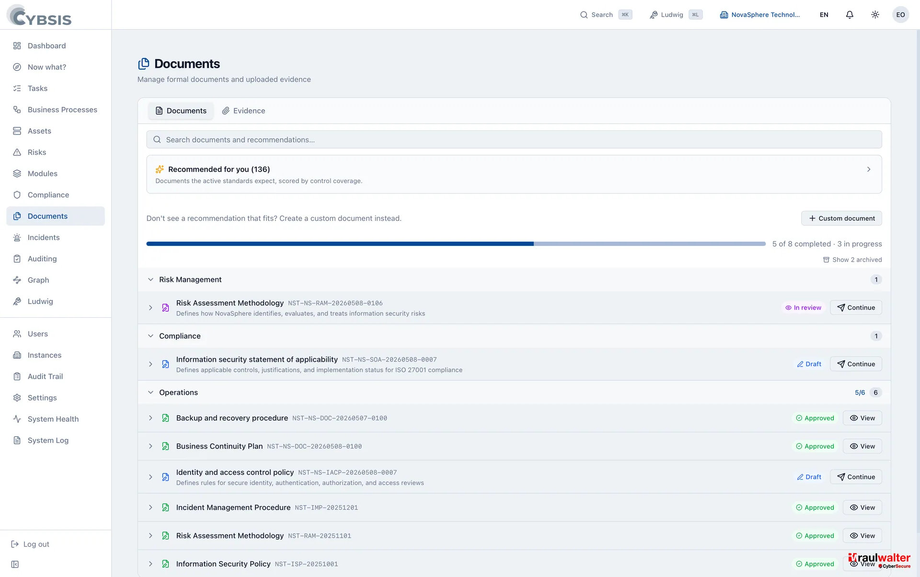Expand the Business Continuity Plan row
The width and height of the screenshot is (920, 577).
pyautogui.click(x=150, y=447)
